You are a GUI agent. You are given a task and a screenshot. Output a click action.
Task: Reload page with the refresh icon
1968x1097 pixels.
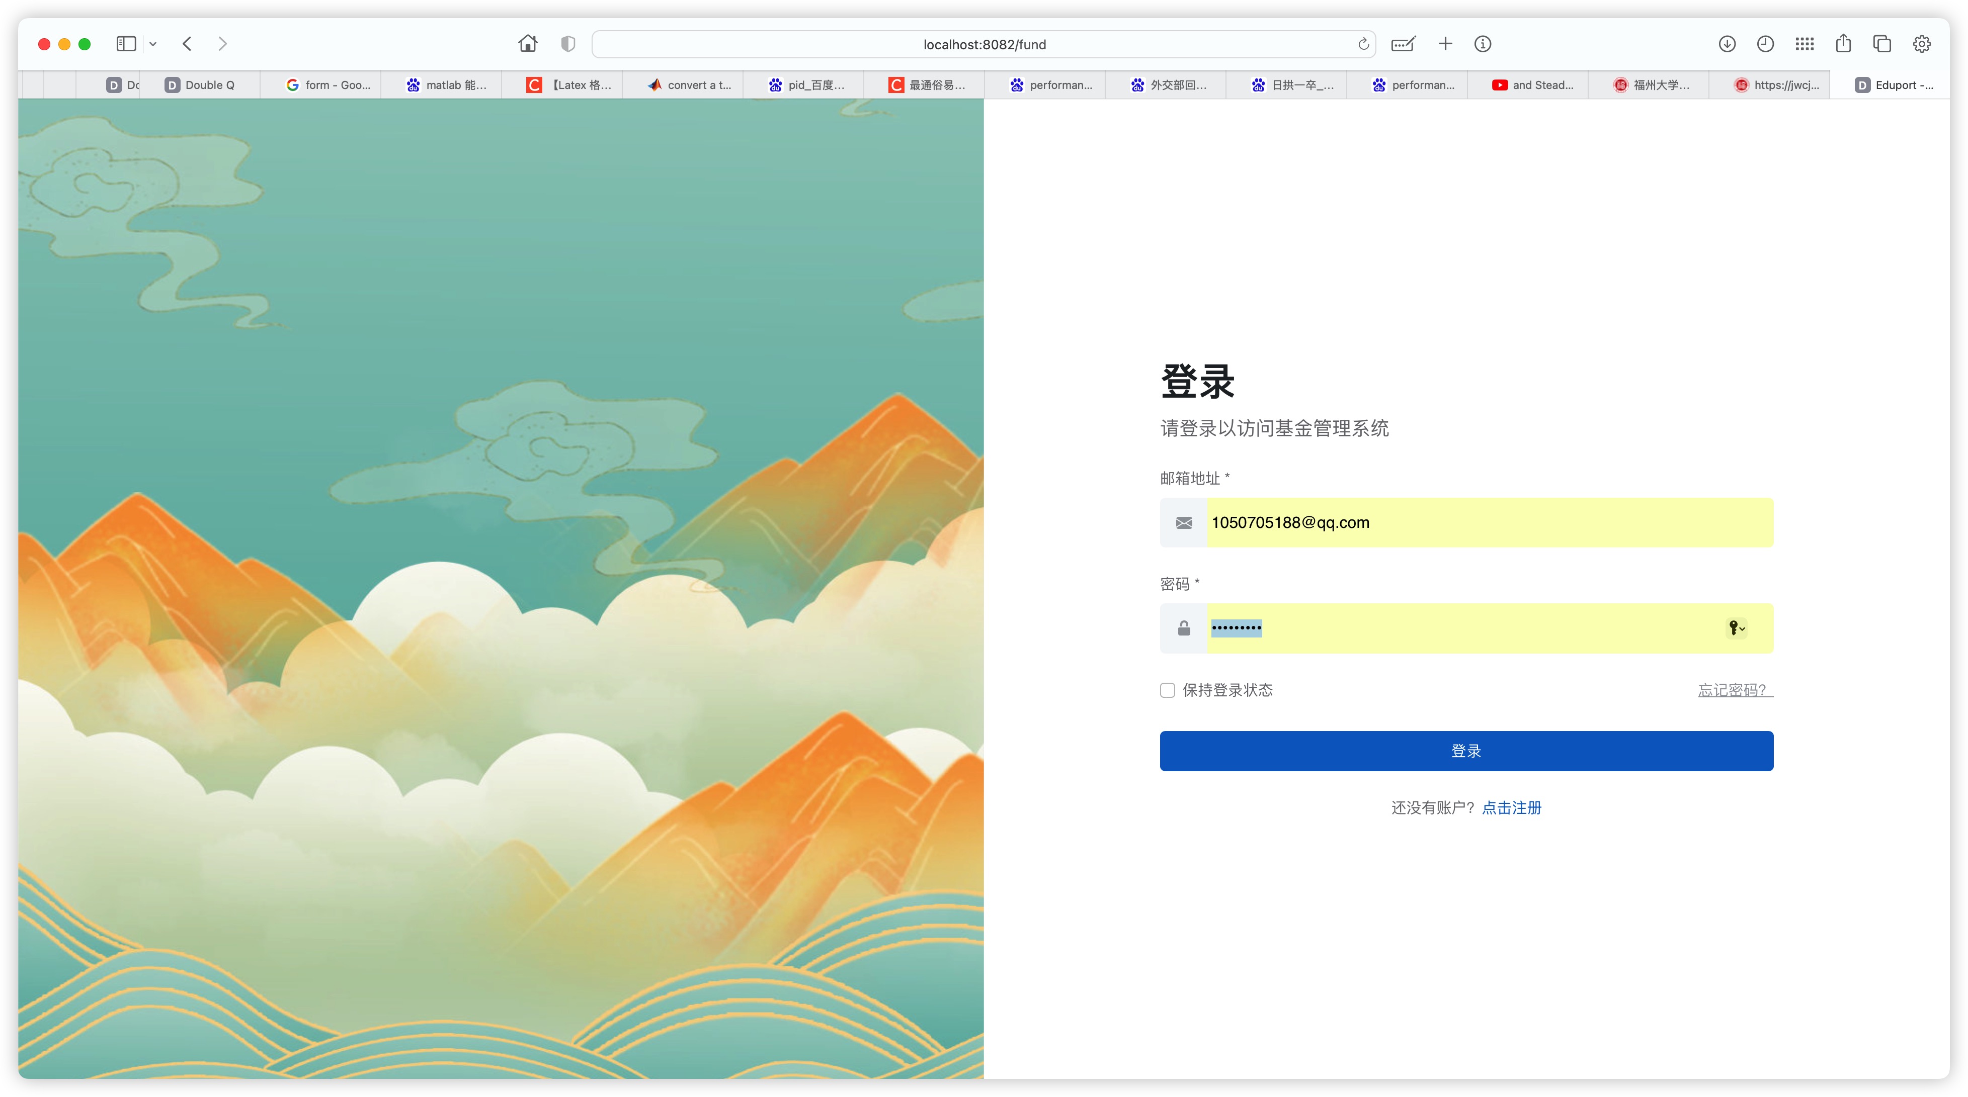tap(1363, 44)
